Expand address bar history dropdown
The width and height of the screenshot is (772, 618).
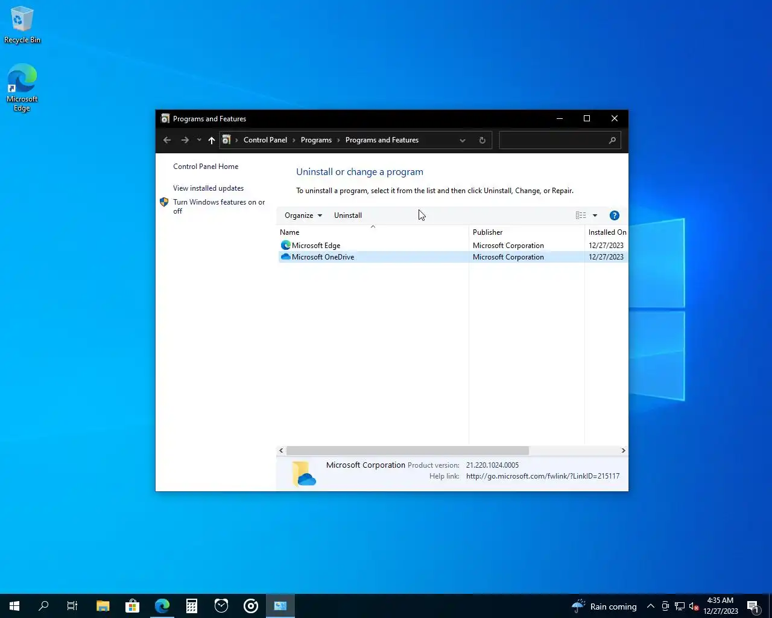[463, 140]
